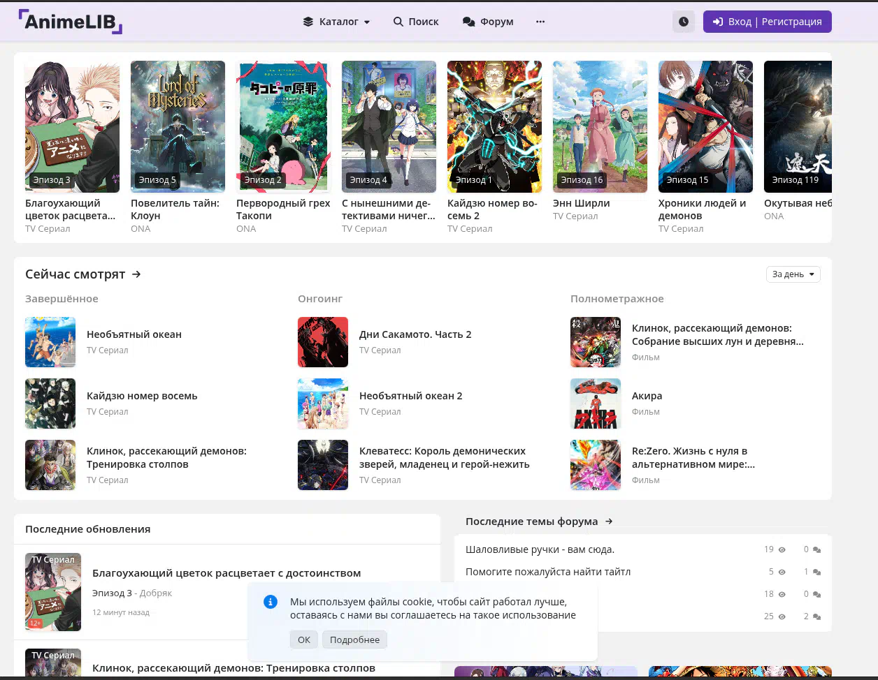Click Сейчас смотрят heading

[75, 274]
